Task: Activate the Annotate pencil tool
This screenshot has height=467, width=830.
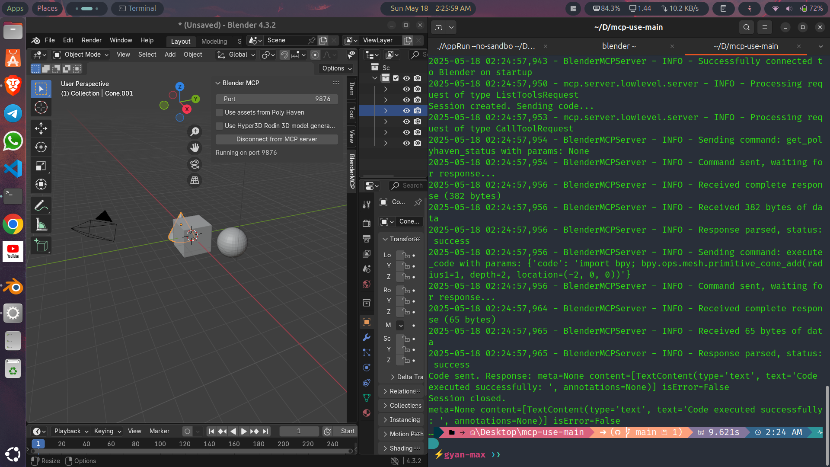Action: pos(41,205)
